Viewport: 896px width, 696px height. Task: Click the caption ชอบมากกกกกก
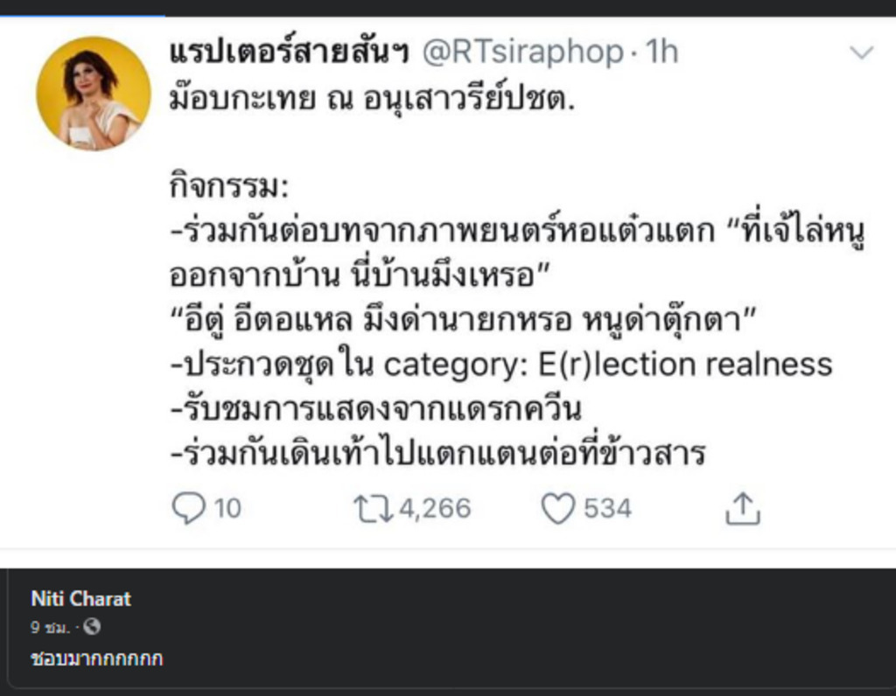pyautogui.click(x=96, y=658)
